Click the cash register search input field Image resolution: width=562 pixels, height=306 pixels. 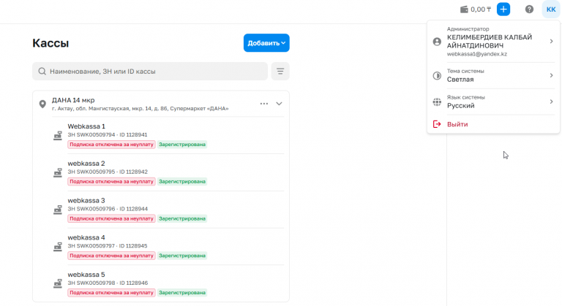pyautogui.click(x=150, y=72)
